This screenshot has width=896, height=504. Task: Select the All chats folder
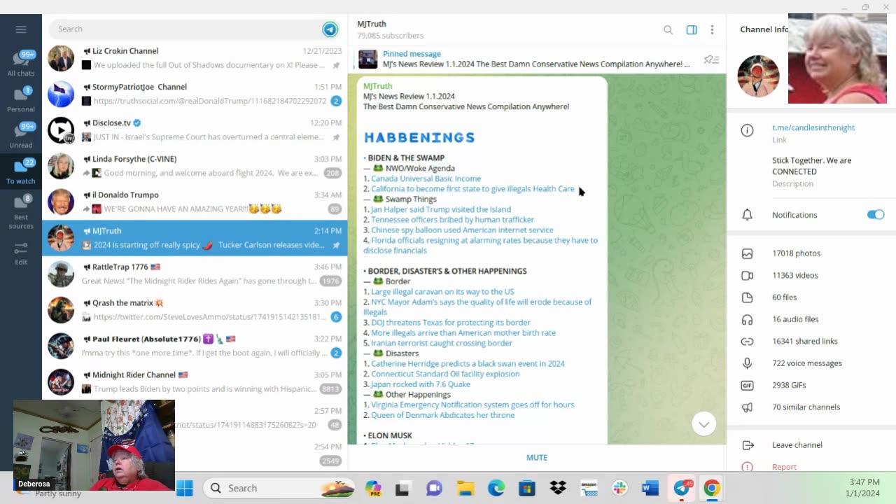[x=21, y=63]
